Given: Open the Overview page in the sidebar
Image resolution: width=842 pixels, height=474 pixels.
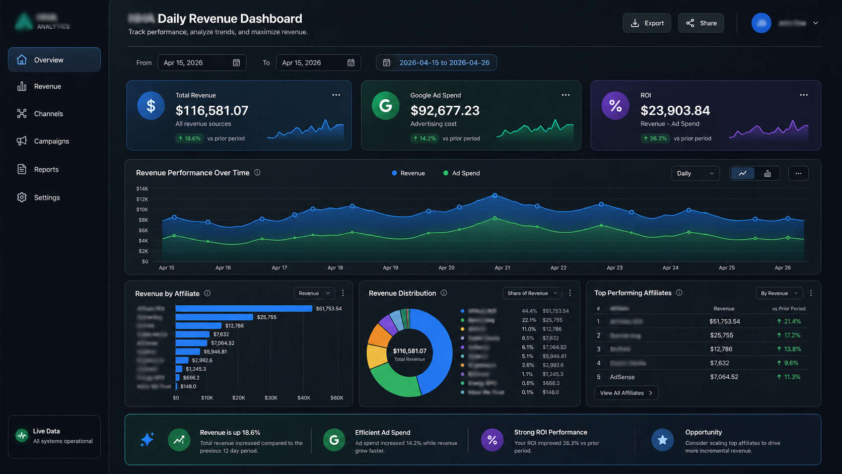Looking at the screenshot, I should (54, 60).
